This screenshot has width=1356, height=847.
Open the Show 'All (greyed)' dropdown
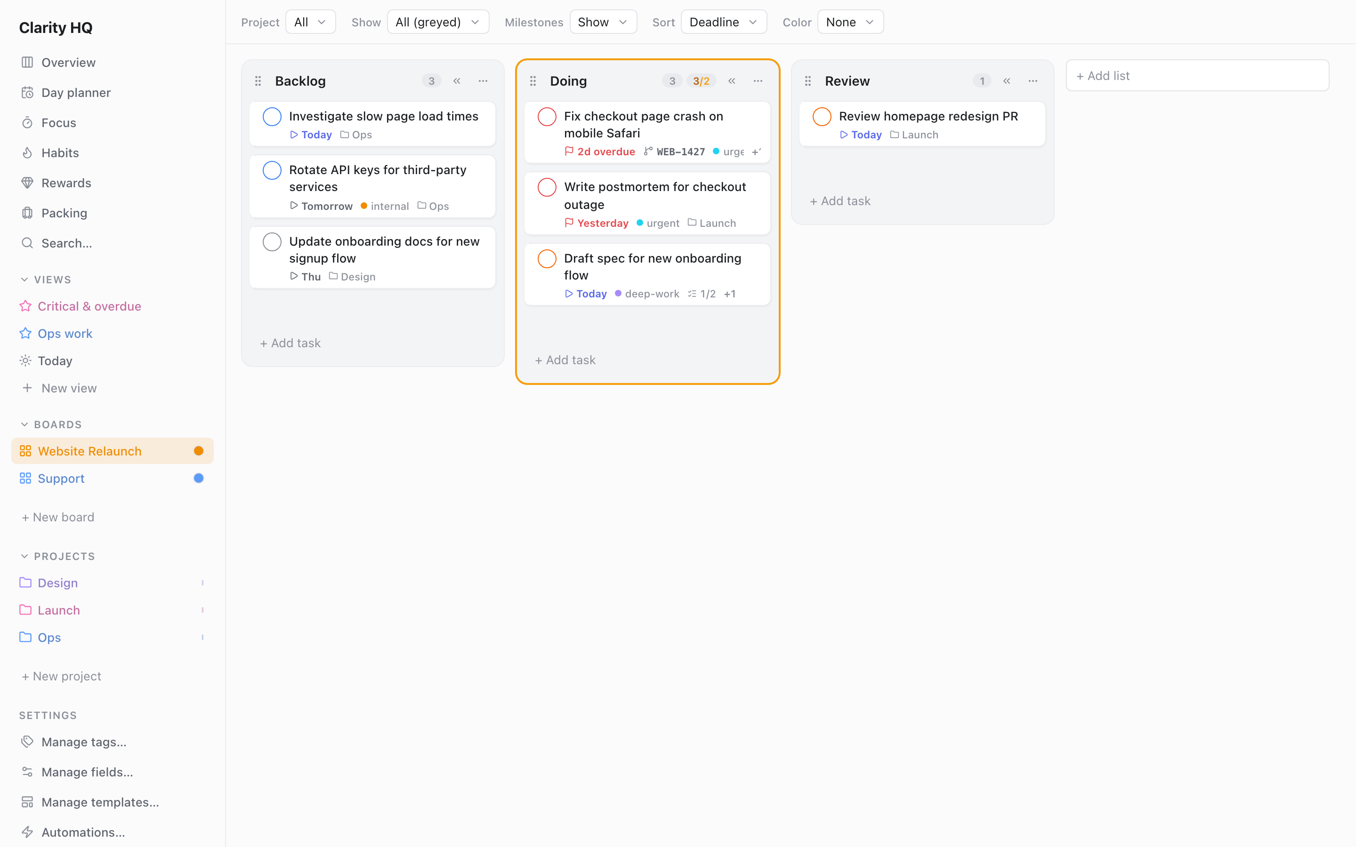pos(437,22)
